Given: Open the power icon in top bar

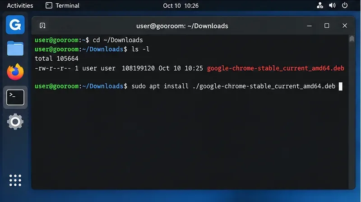Looking at the screenshot, I should [345, 5].
